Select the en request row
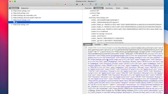The height and width of the screenshot is (94, 168). coord(45,22)
